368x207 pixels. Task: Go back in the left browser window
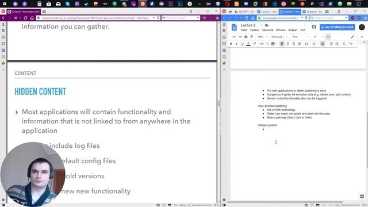coord(3,18)
